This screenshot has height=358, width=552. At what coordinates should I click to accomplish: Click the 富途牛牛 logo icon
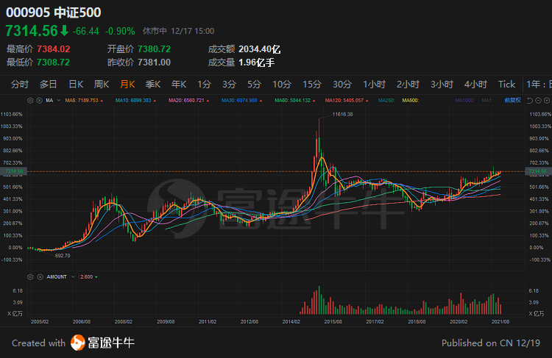click(x=78, y=343)
